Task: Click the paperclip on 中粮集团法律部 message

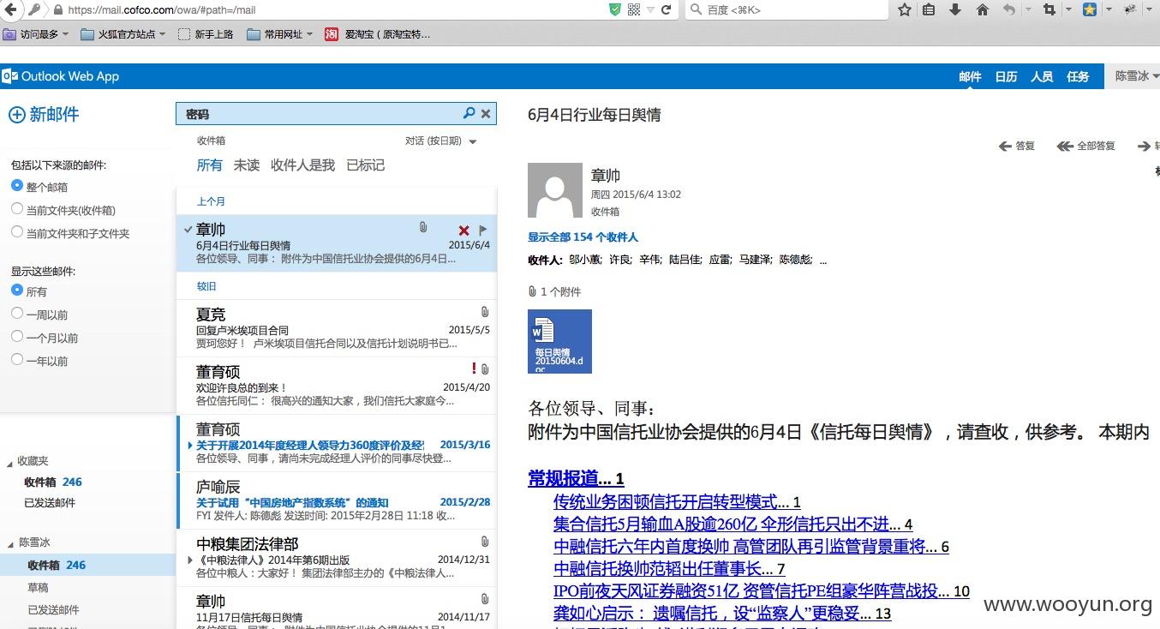Action: tap(485, 542)
